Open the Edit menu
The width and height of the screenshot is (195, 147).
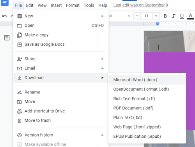tap(30, 5)
